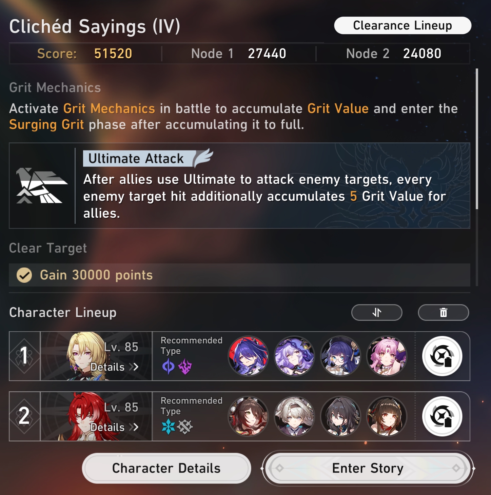Screen dimensions: 491x495
Task: Select the Quantum type icon in team 1
Action: pos(168,367)
